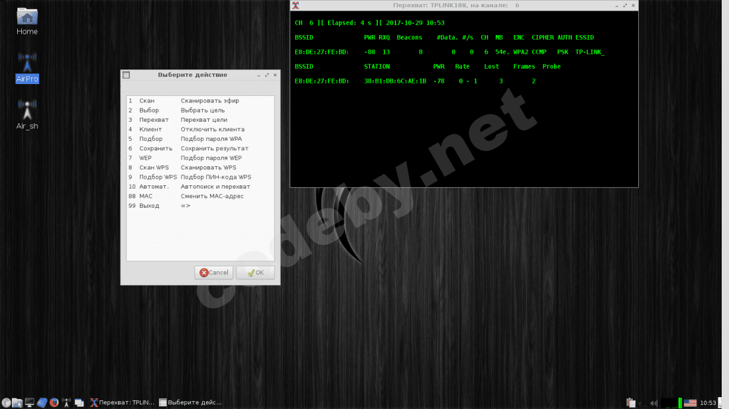Image resolution: width=729 pixels, height=409 pixels.
Task: Launch the Air_sh desktop shortcut
Action: coord(27,114)
